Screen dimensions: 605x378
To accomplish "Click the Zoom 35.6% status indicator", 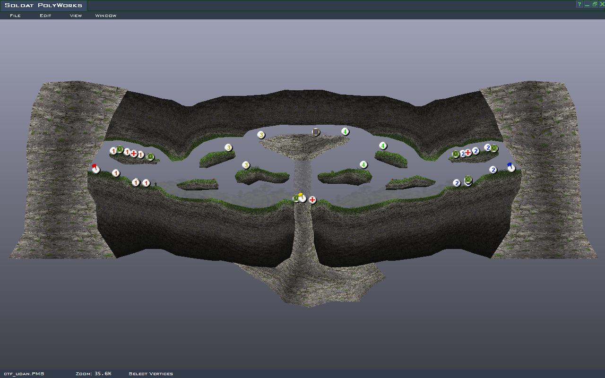I will (x=94, y=374).
